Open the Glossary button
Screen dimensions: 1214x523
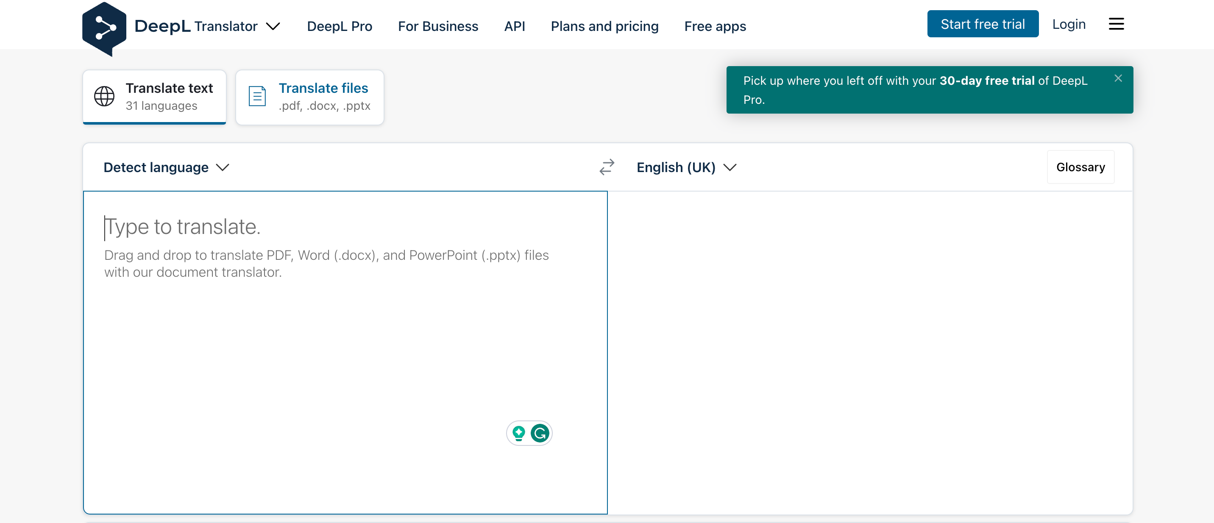click(1080, 167)
